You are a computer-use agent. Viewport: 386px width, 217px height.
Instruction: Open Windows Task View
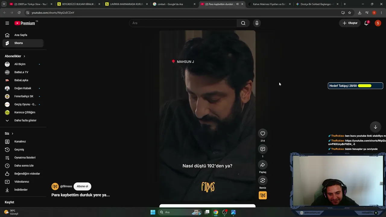[207, 212]
